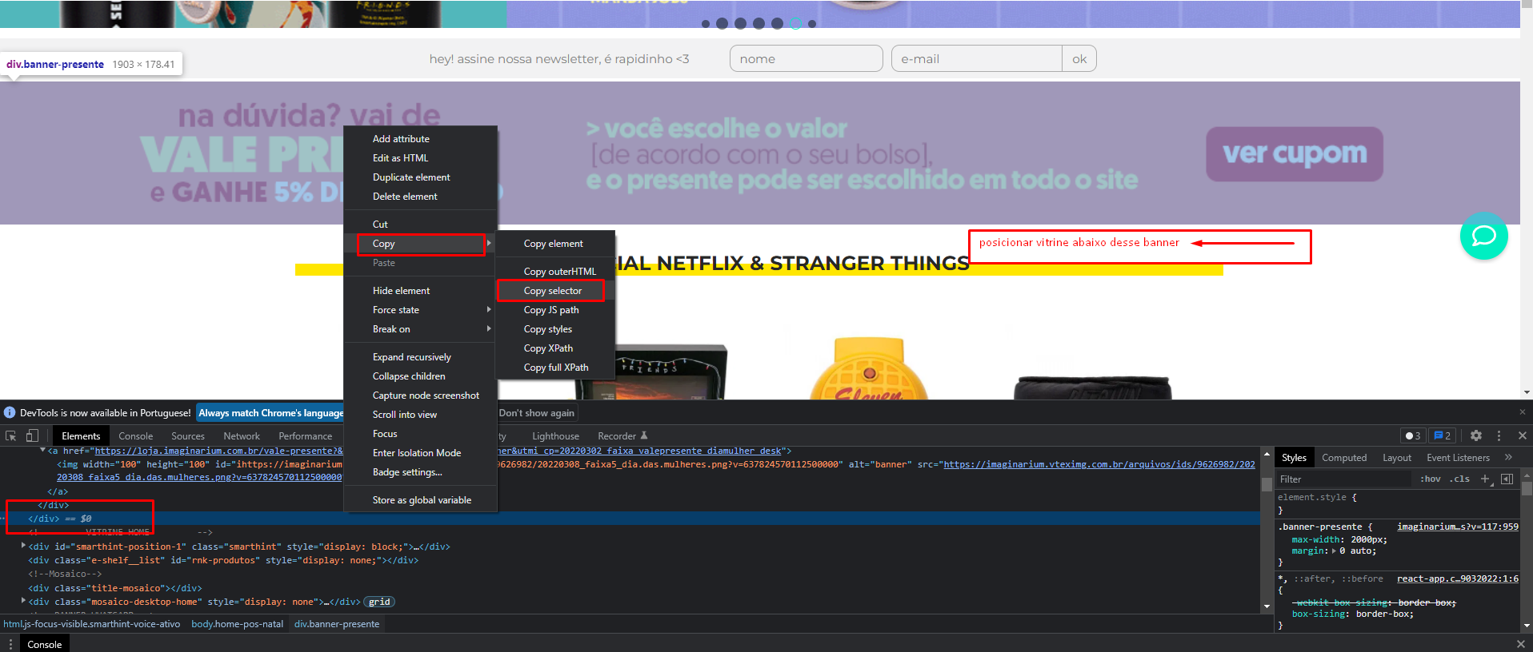Choose Copy full XPath
Viewport: 1533px width, 652px height.
coord(555,368)
